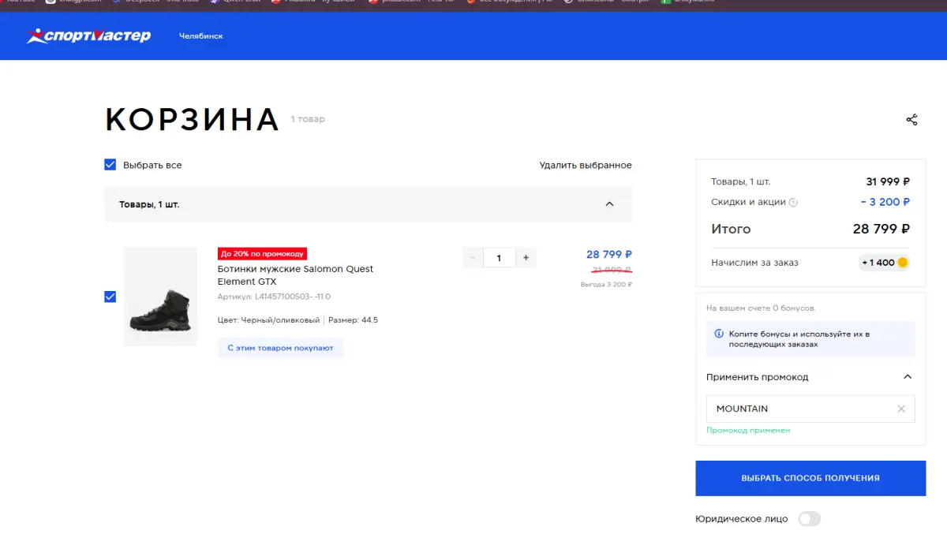Toggle the Юридическое лицо switch
This screenshot has height=534, width=947.
click(810, 519)
